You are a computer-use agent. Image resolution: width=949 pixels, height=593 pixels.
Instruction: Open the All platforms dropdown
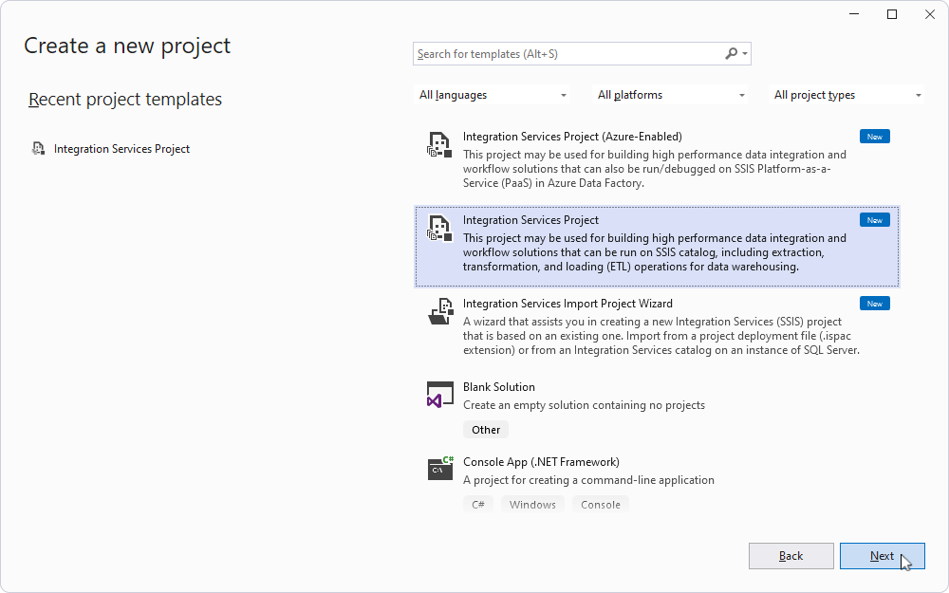(x=670, y=94)
